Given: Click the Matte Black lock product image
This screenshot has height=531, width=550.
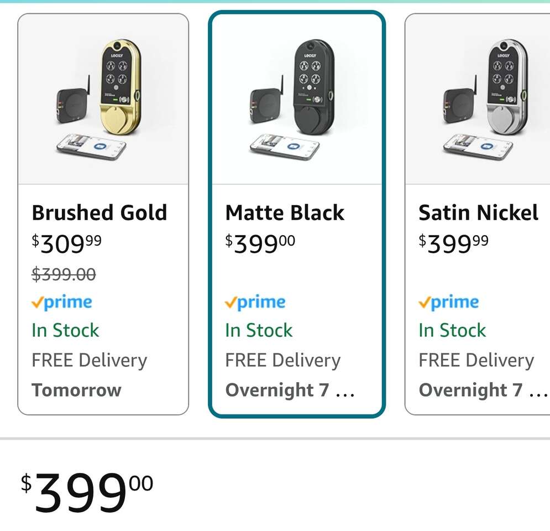Looking at the screenshot, I should (296, 100).
